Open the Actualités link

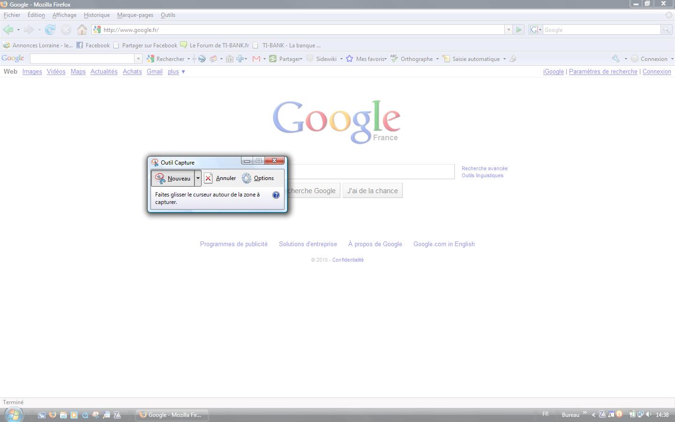pyautogui.click(x=104, y=72)
